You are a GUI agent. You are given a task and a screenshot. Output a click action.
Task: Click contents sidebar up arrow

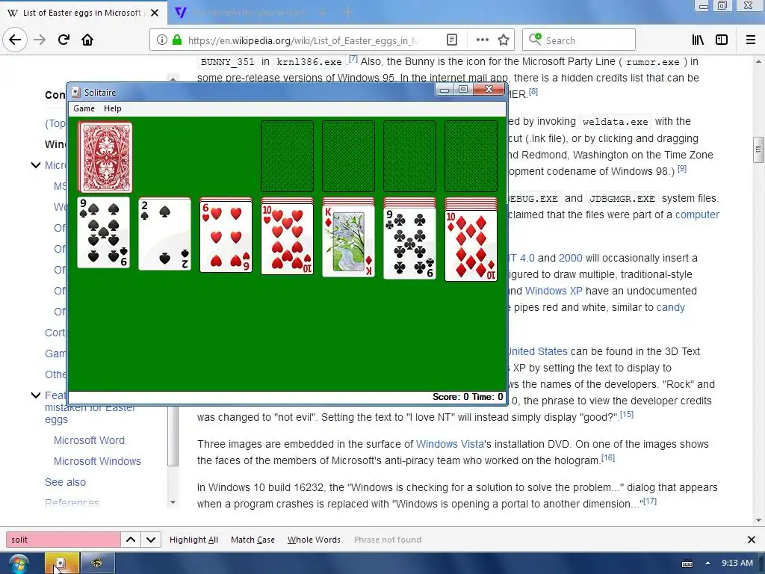pos(173,78)
